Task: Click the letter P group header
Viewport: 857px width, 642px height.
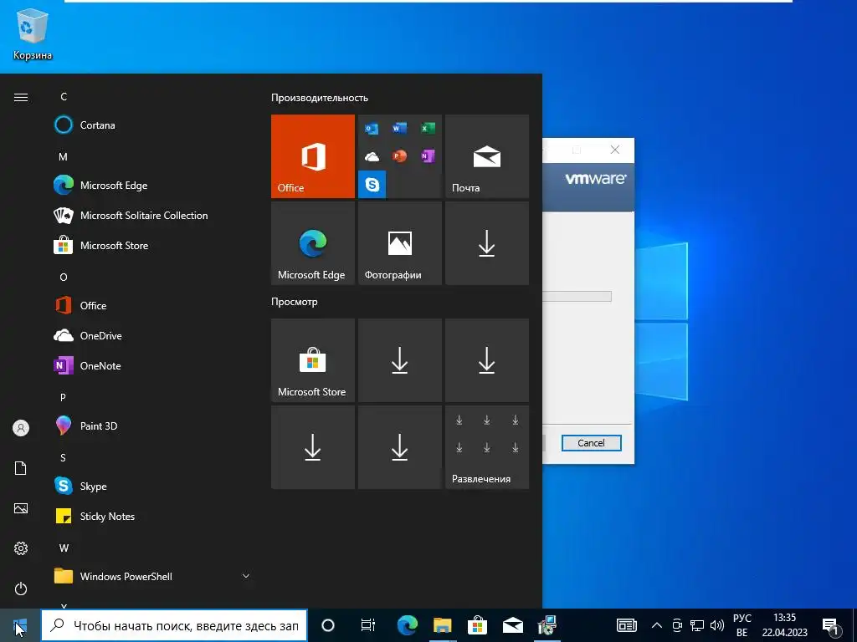Action: click(63, 397)
